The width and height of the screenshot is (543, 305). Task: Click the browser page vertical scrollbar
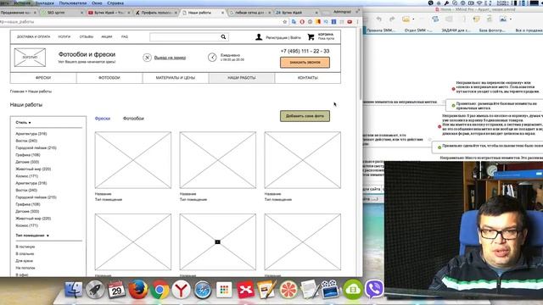tap(360, 64)
